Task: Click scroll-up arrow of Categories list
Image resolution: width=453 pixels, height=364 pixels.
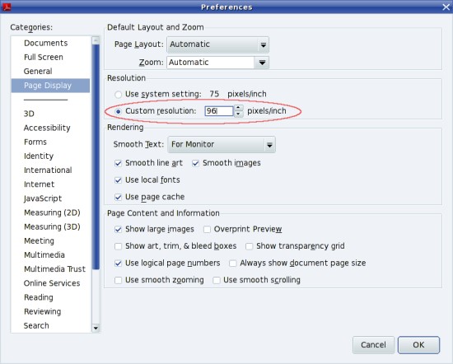Action: click(x=96, y=40)
